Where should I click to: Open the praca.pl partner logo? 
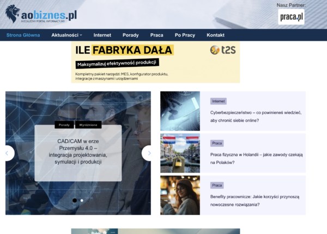pyautogui.click(x=291, y=17)
